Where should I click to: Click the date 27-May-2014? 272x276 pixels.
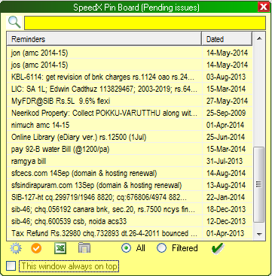(227, 101)
